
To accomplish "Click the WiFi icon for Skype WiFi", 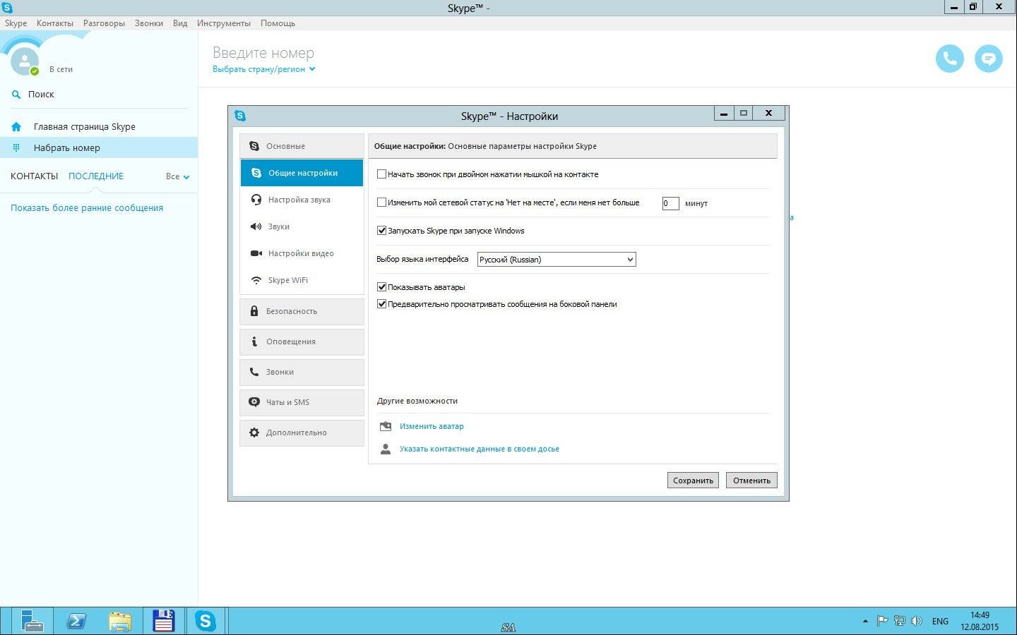I will coord(256,280).
